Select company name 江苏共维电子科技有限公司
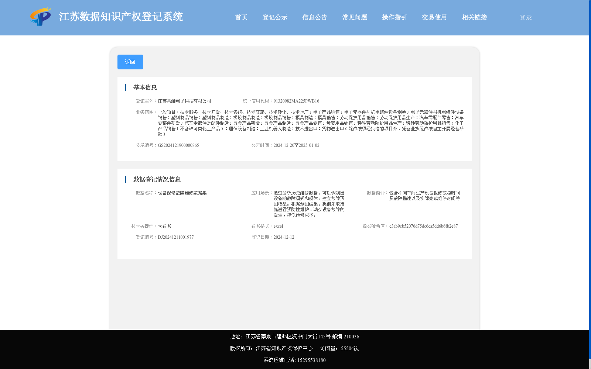This screenshot has width=591, height=369. click(x=184, y=101)
